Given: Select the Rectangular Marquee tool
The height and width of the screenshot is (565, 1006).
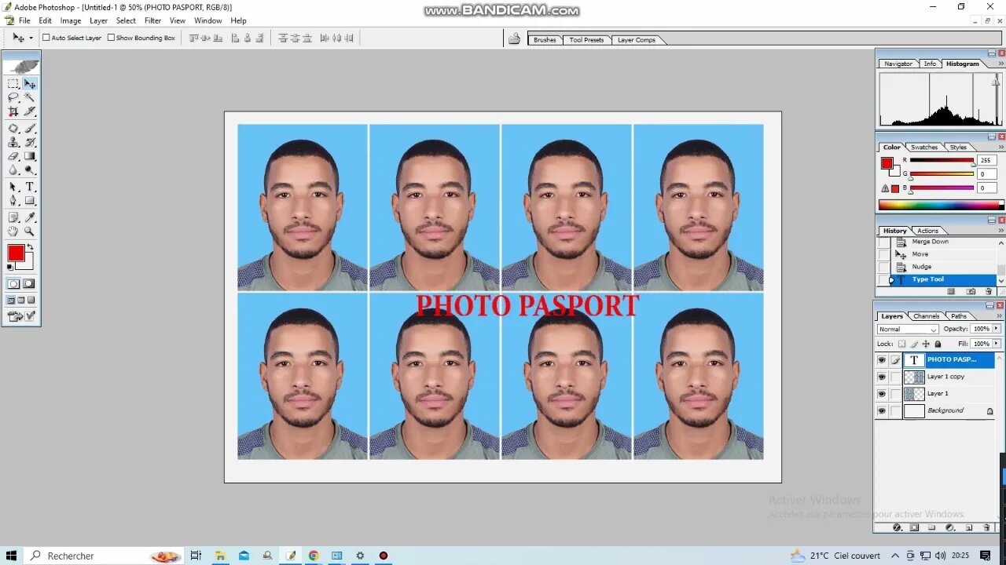Looking at the screenshot, I should 13,83.
